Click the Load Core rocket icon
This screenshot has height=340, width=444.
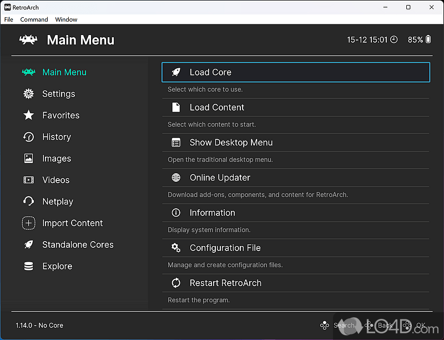pos(176,72)
